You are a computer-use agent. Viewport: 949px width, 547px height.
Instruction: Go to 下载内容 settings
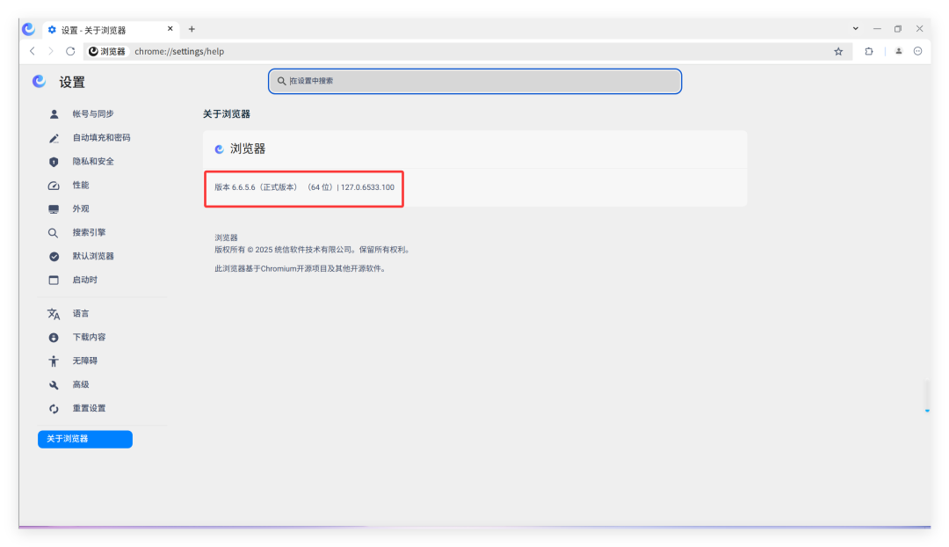(x=89, y=337)
